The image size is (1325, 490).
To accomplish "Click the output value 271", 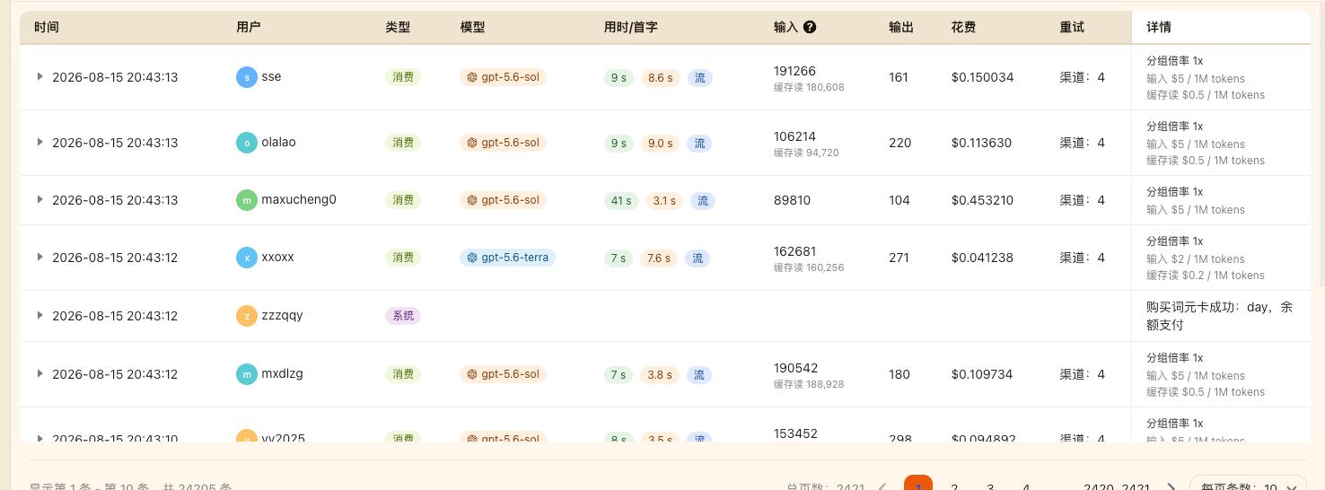I will (x=899, y=258).
